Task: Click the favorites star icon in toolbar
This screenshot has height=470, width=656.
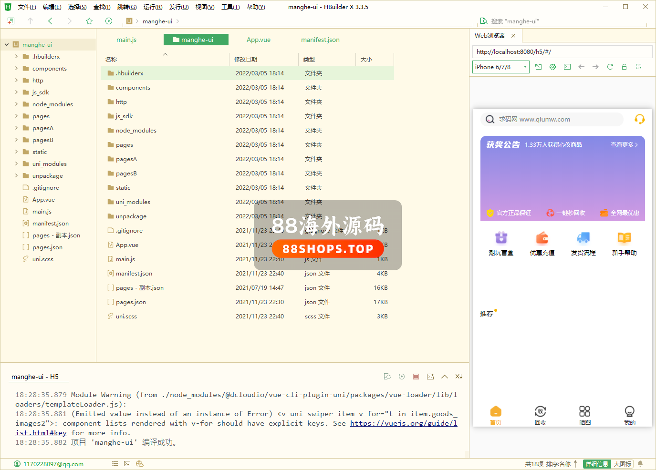Action: coord(89,21)
